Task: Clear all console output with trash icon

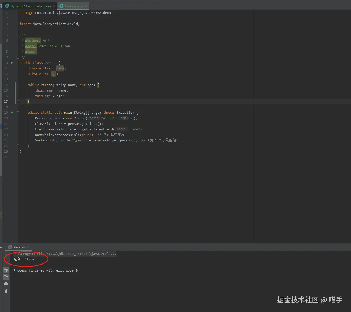Action: [6, 291]
